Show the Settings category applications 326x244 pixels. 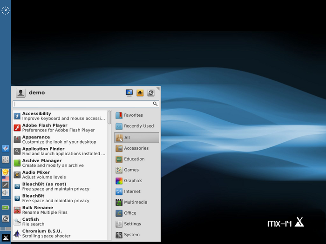[x=132, y=224]
